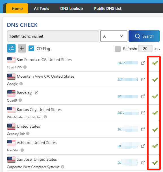The width and height of the screenshot is (163, 172).
Task: Open the record type A dropdown
Action: [x=114, y=36]
